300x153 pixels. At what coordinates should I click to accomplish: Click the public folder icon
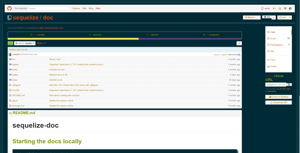pos(11,70)
